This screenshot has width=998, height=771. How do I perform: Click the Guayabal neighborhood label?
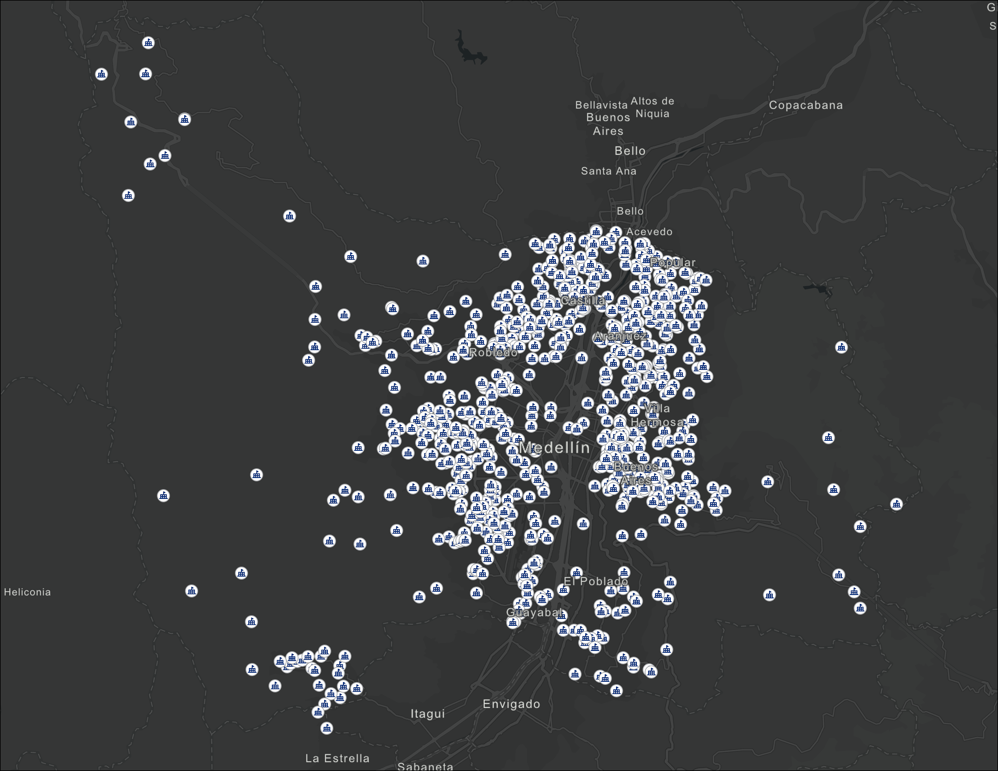[534, 612]
